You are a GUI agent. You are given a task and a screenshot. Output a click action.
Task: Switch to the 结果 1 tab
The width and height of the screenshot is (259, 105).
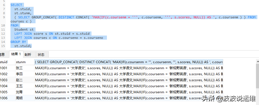(16, 54)
